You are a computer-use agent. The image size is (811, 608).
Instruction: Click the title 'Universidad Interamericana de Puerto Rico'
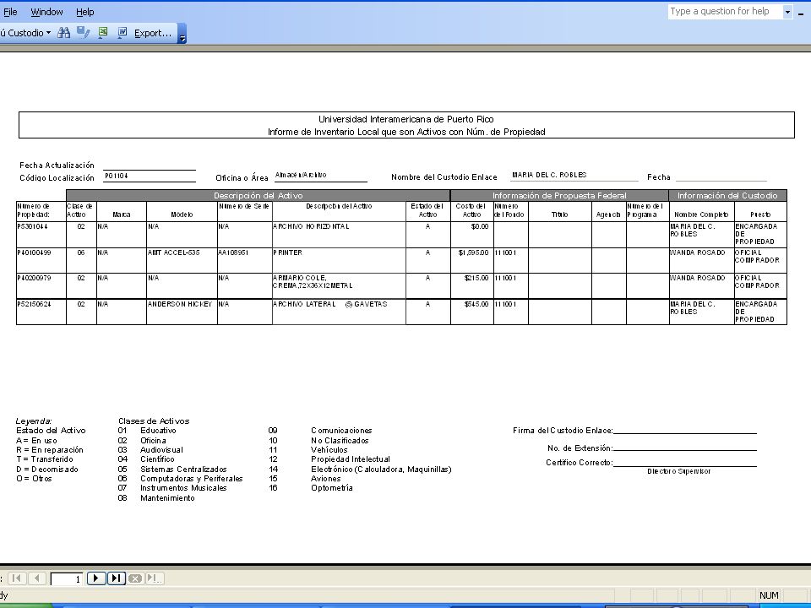click(x=406, y=119)
